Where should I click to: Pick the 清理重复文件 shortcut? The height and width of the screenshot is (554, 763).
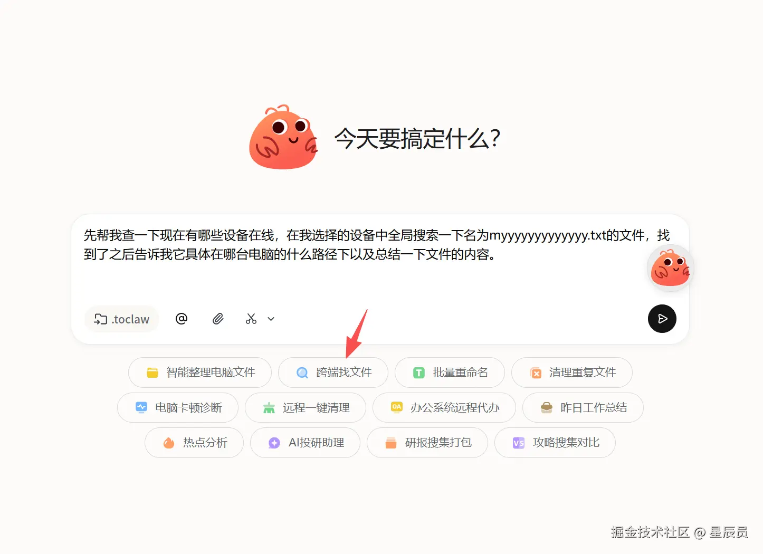(x=572, y=372)
